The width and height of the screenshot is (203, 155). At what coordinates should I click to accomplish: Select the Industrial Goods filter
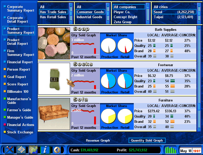tap(89, 17)
